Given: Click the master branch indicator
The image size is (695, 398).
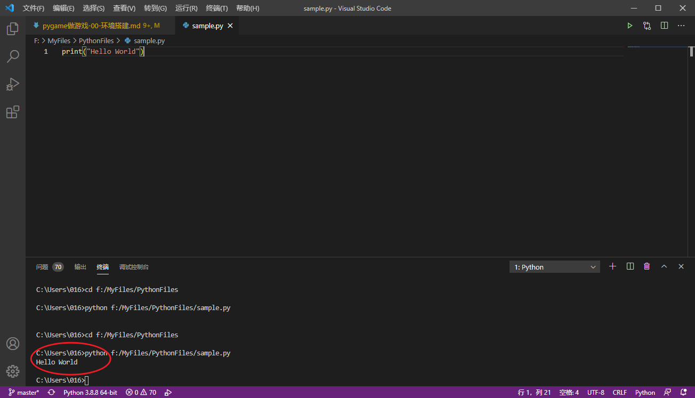Looking at the screenshot, I should (x=24, y=393).
